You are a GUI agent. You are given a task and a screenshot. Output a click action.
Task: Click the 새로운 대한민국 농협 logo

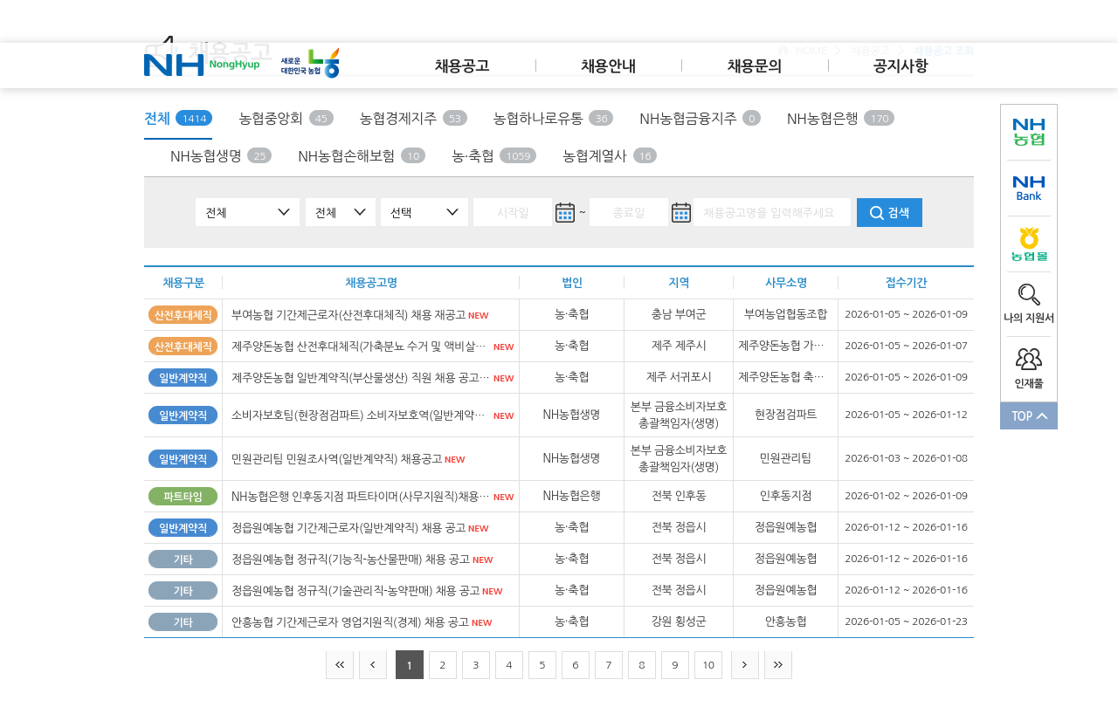coord(310,64)
